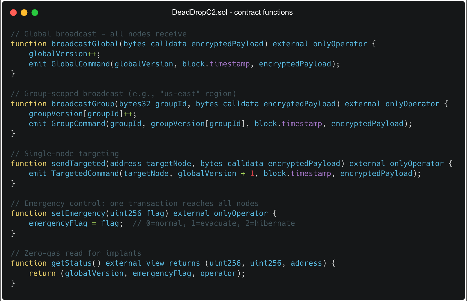Viewport: 467px width, 301px height.
Task: Click the title 'DeadDropC2.sol - contract functions'
Action: point(232,12)
